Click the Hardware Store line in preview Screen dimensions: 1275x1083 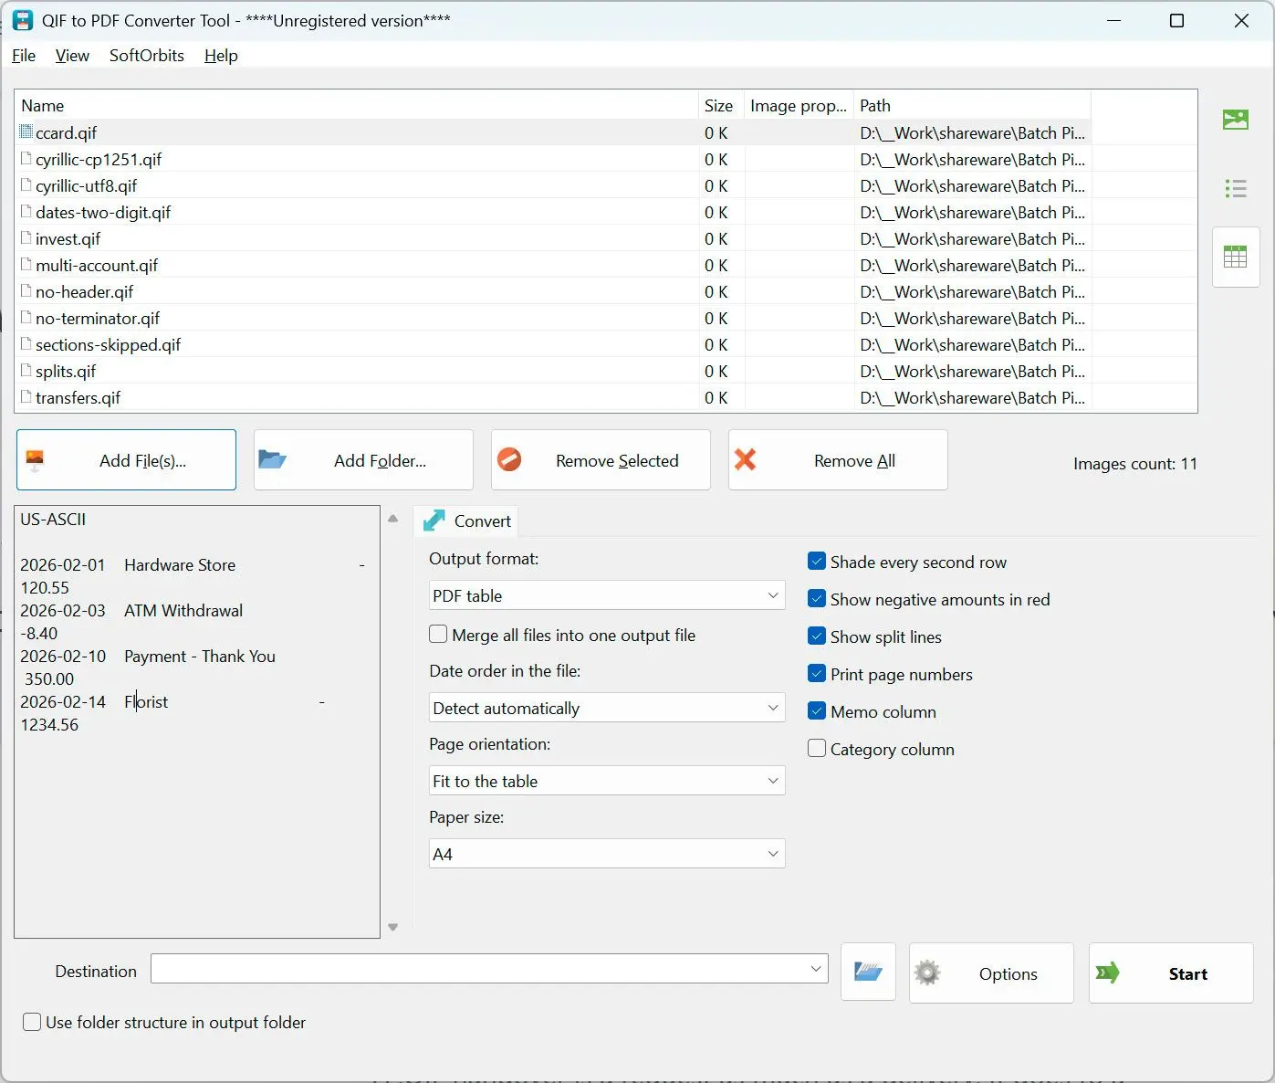180,565
